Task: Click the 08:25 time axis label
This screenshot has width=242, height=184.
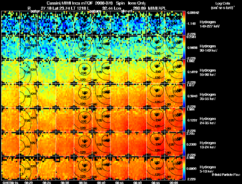Action: (x=47, y=183)
